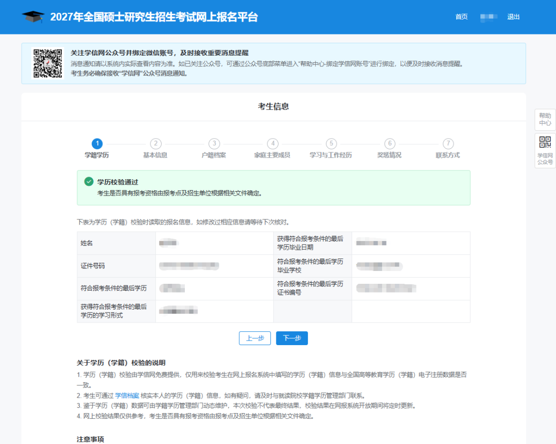The image size is (556, 444).
Task: Open the blurred username in header
Action: 489,16
